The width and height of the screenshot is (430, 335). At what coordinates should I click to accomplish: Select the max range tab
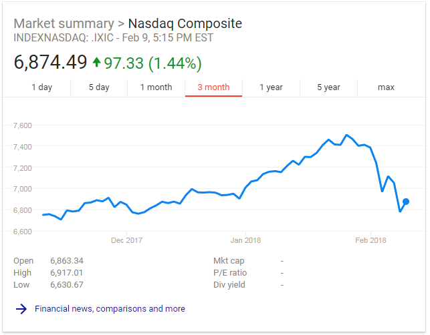tap(386, 87)
